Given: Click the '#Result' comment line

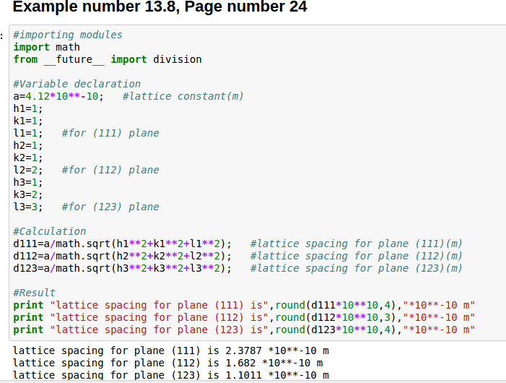Looking at the screenshot, I should tap(35, 293).
